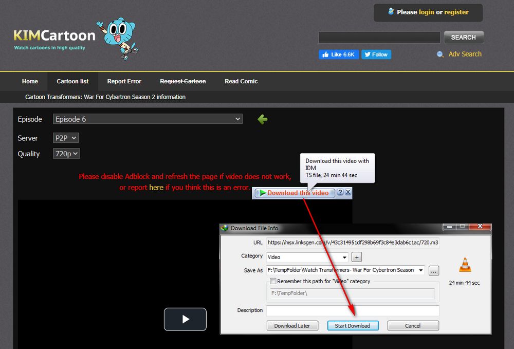Play the video with the play button
The image size is (514, 349).
tap(185, 319)
